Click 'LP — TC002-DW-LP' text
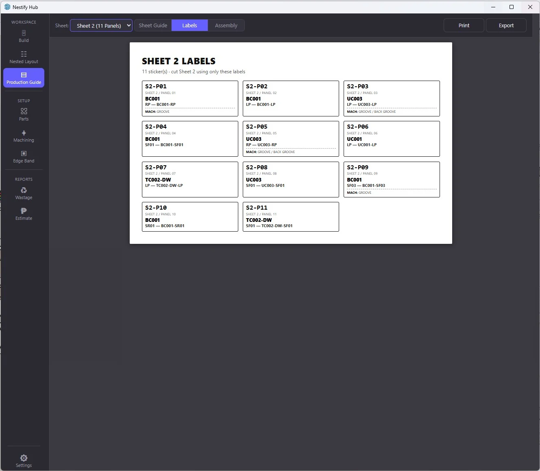The image size is (540, 471). (x=164, y=186)
